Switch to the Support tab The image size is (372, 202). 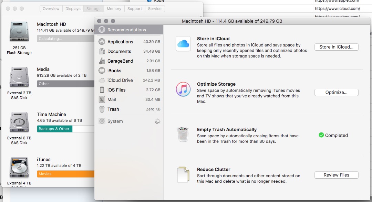[135, 9]
